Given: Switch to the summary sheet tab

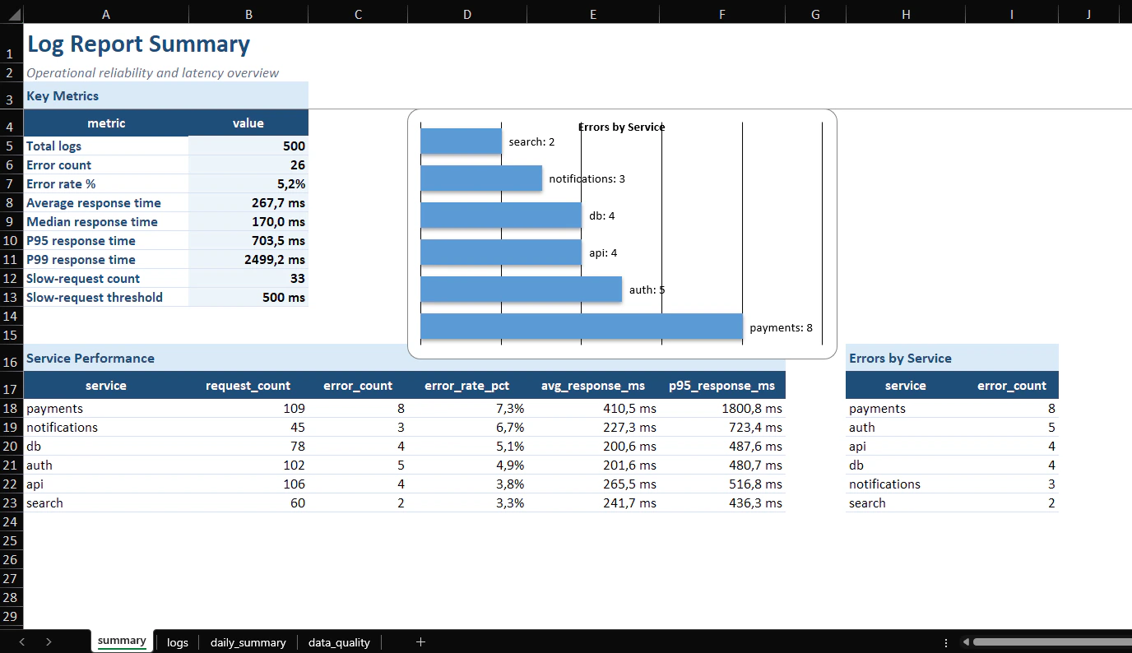Looking at the screenshot, I should (x=122, y=641).
